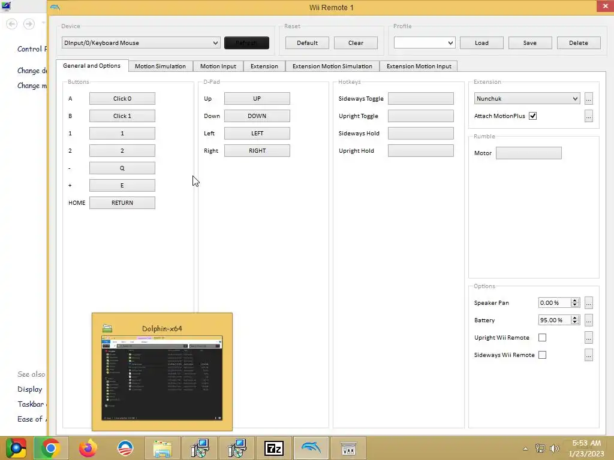Select General and Options tab
This screenshot has height=460, width=614.
(92, 66)
